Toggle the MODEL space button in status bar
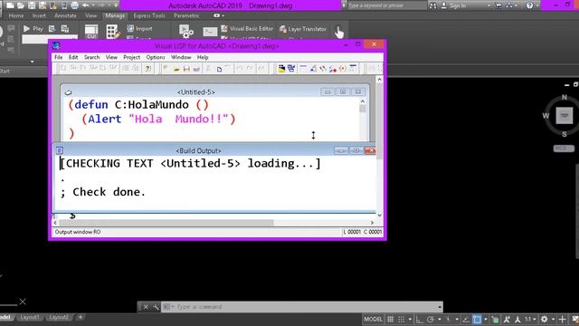Viewport: 579px width, 326px height. pyautogui.click(x=373, y=319)
